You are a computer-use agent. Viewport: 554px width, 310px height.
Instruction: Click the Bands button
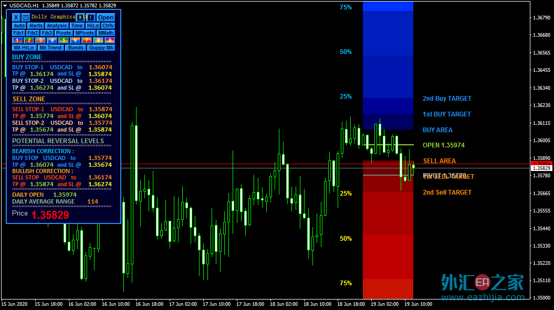(x=76, y=48)
